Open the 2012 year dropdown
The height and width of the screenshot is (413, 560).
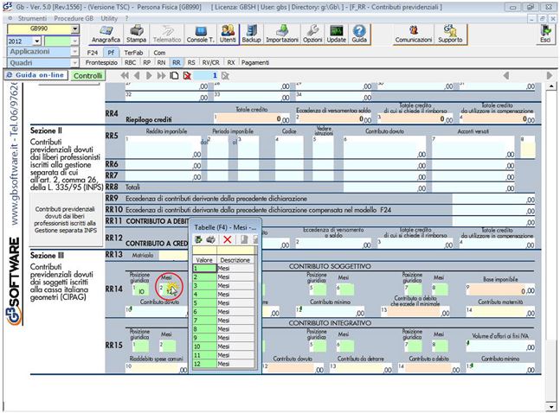(37, 41)
